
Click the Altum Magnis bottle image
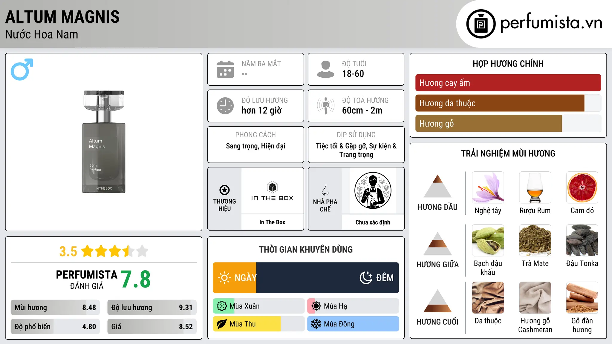pyautogui.click(x=104, y=142)
